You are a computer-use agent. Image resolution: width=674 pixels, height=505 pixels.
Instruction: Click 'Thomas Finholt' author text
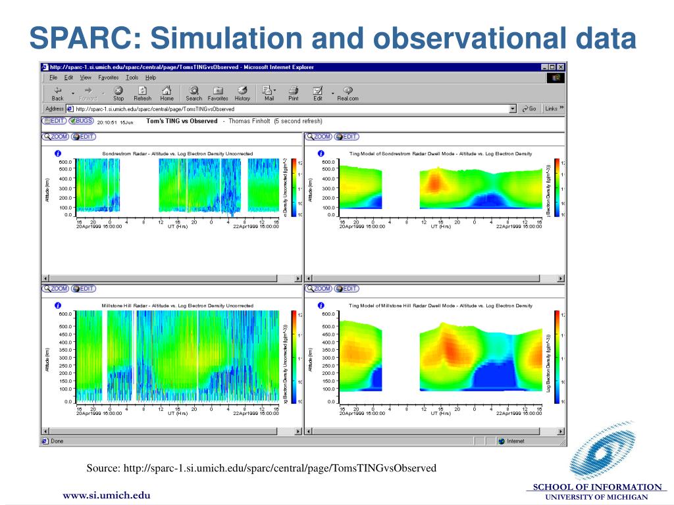coord(249,121)
